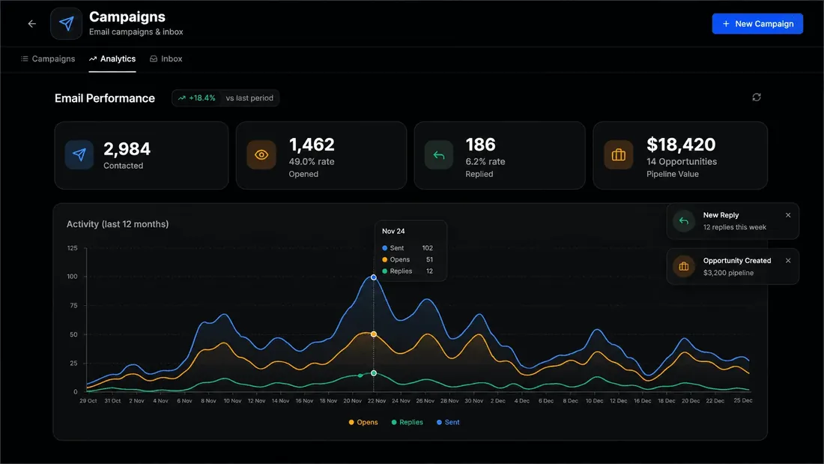Screen dimensions: 824x464
Task: Click the Campaigns paper plane logo
Action: (x=66, y=24)
